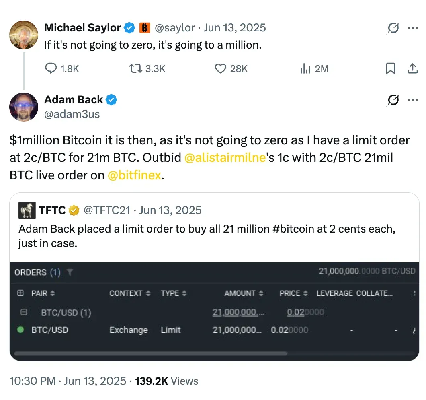Follow the @bitfinex mention link
Viewport: 426px width, 400px height.
(135, 175)
